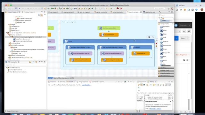Dismiss the Updates Available popup

(x=170, y=102)
